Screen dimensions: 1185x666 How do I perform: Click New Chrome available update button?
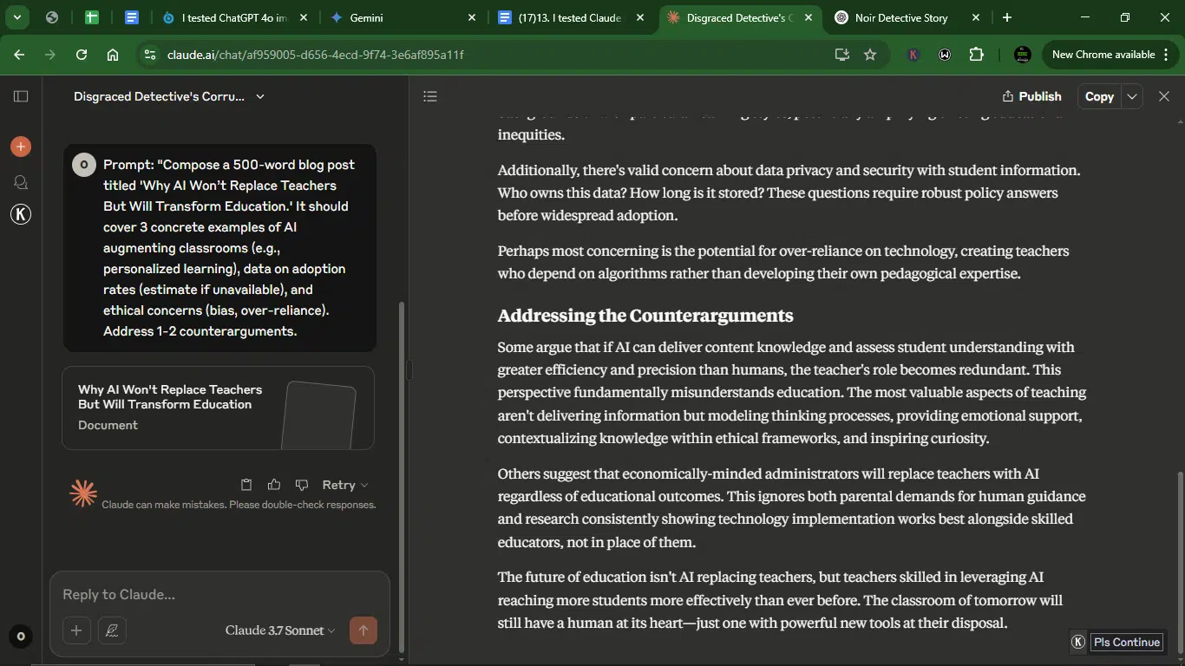coord(1109,55)
